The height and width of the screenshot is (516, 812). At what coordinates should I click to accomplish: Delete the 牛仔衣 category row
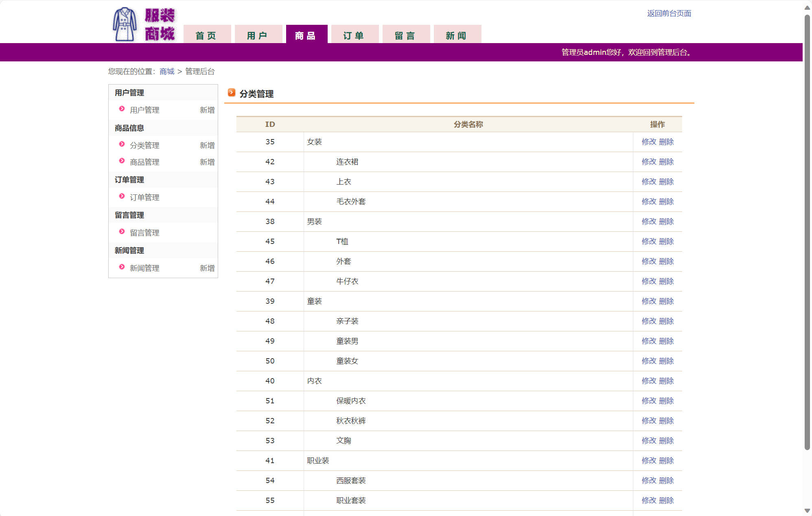[x=666, y=281]
